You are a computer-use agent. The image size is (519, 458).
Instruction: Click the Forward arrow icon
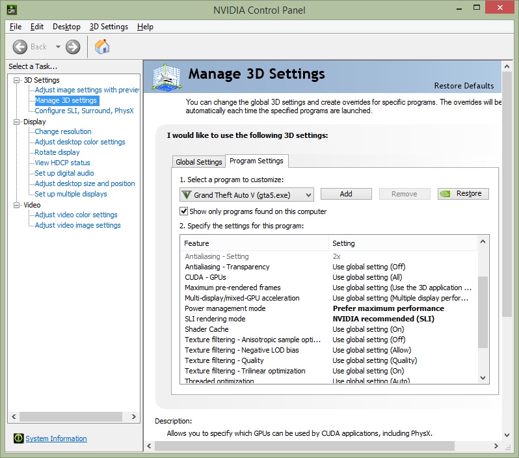[x=73, y=47]
